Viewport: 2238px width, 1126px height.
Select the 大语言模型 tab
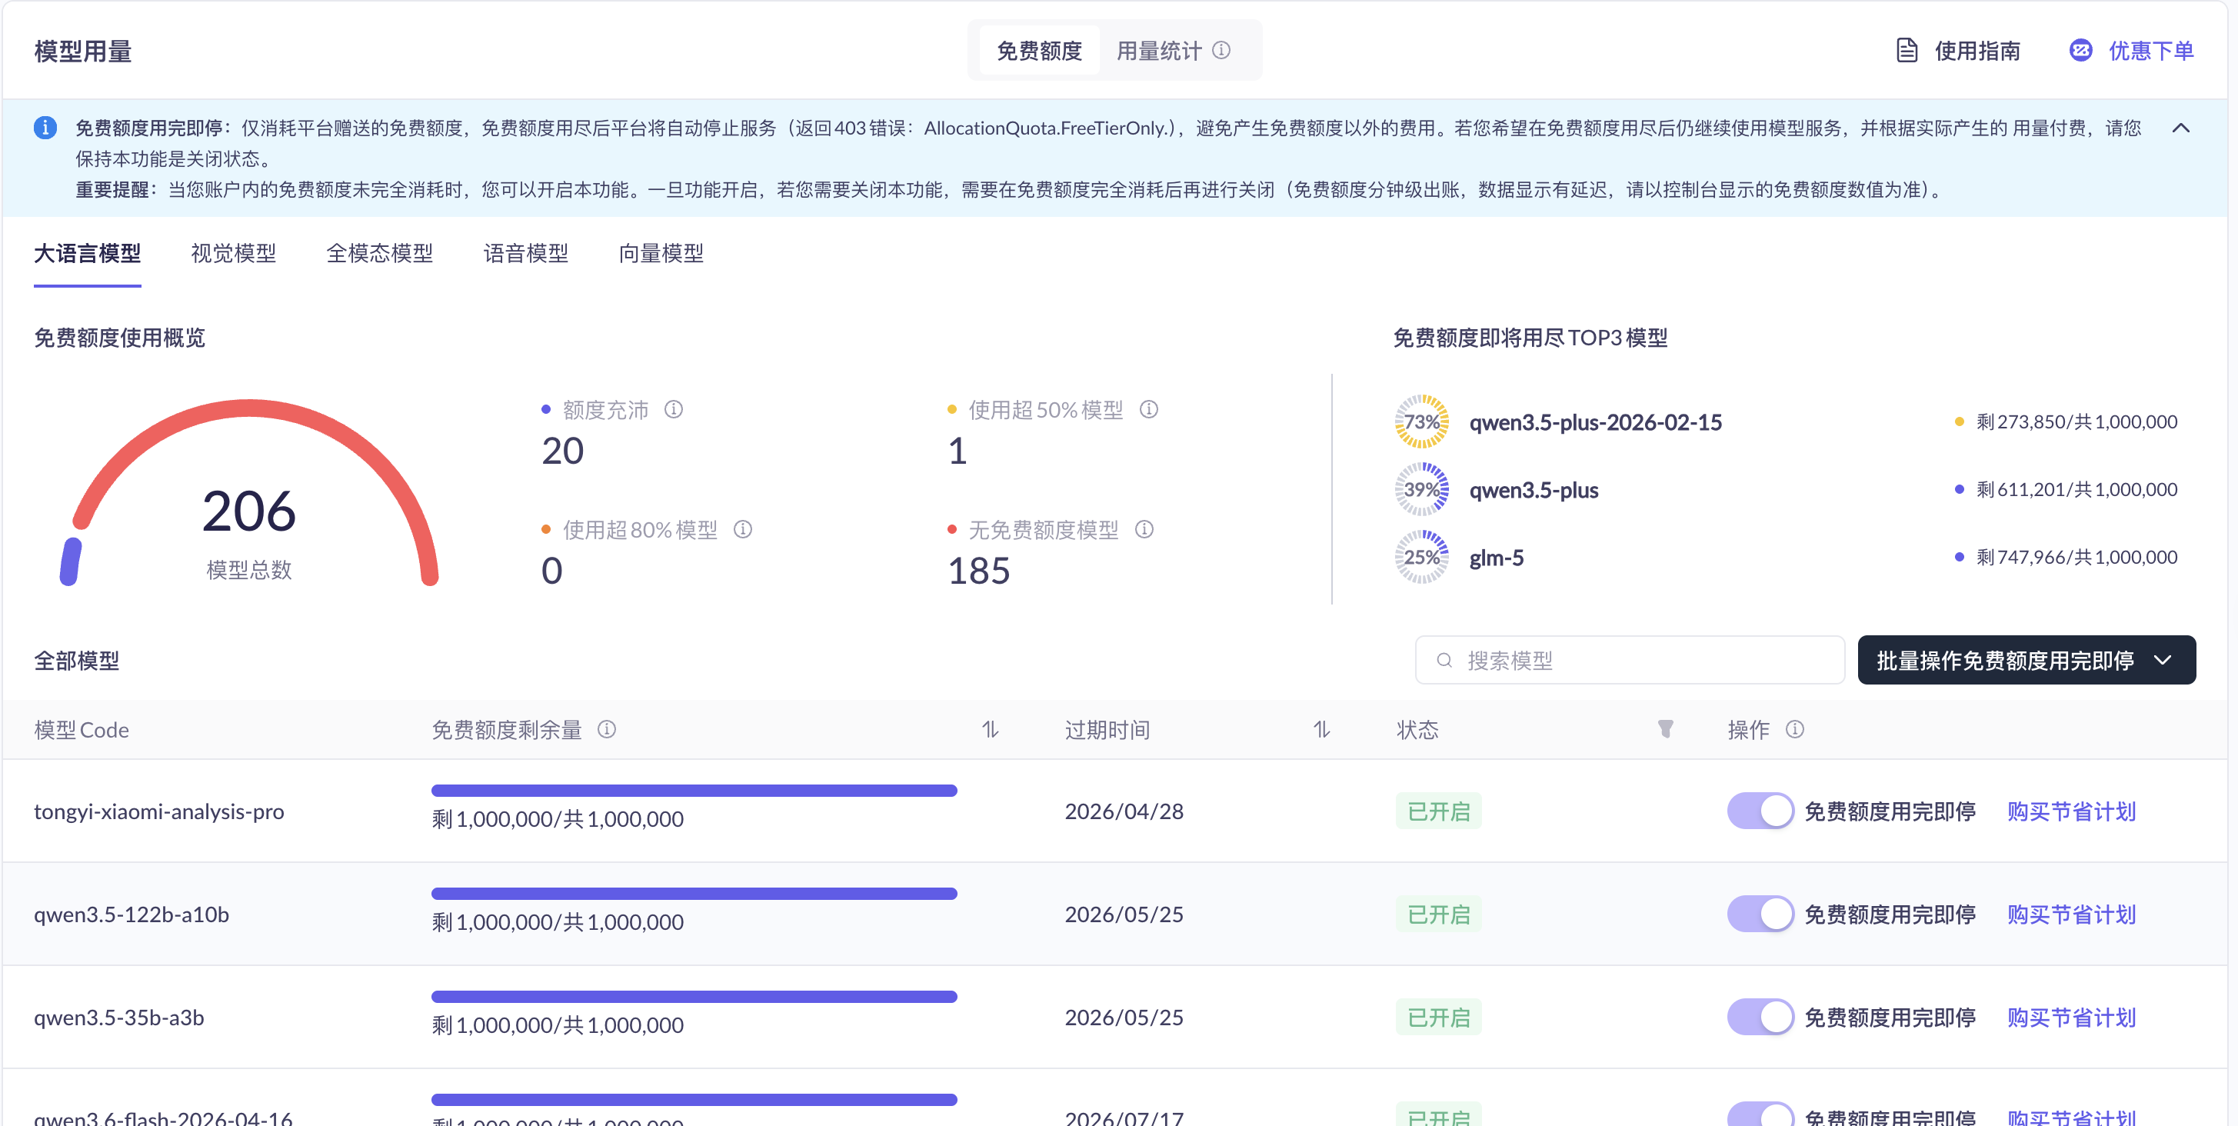(x=88, y=253)
